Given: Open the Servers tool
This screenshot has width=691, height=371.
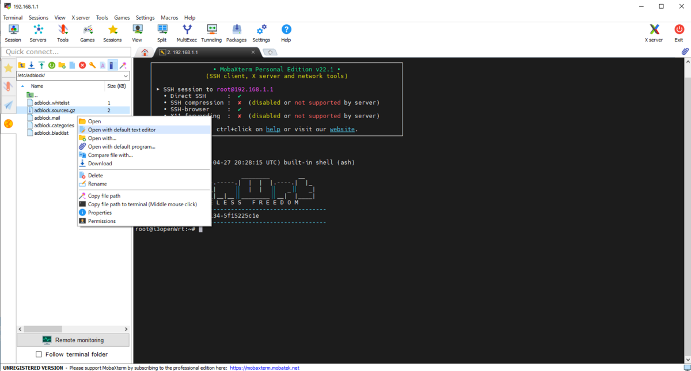Looking at the screenshot, I should [38, 33].
